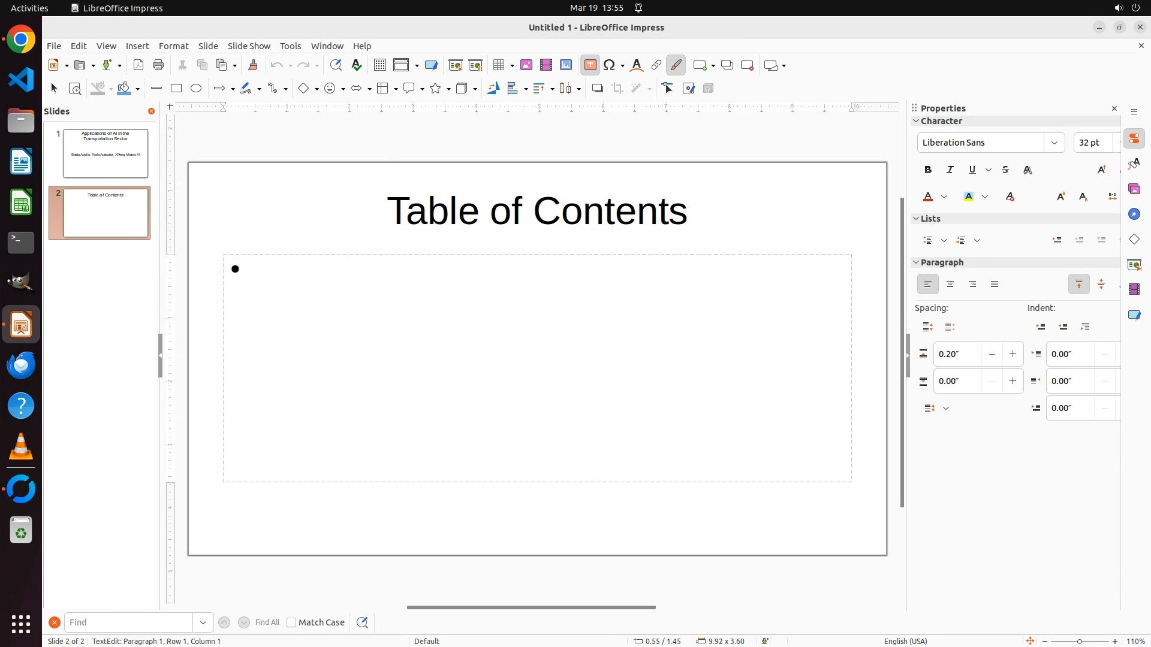
Task: Open the Find history dropdown
Action: (203, 622)
